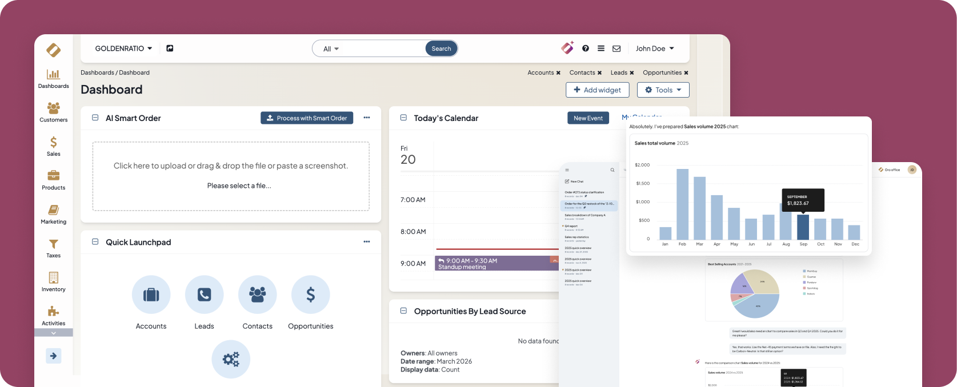This screenshot has height=387, width=957.
Task: Click the September bar in sales chart
Action: coord(803,227)
